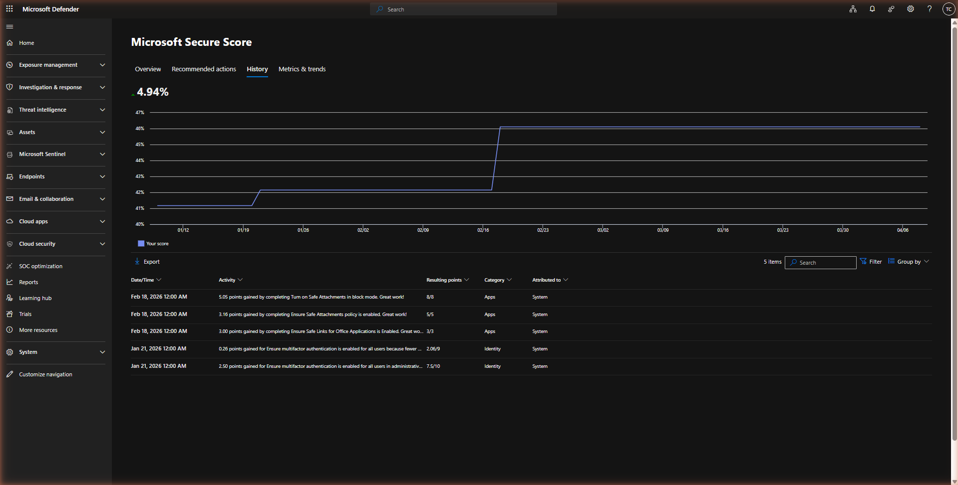Expand Cloud security chevron

point(102,244)
